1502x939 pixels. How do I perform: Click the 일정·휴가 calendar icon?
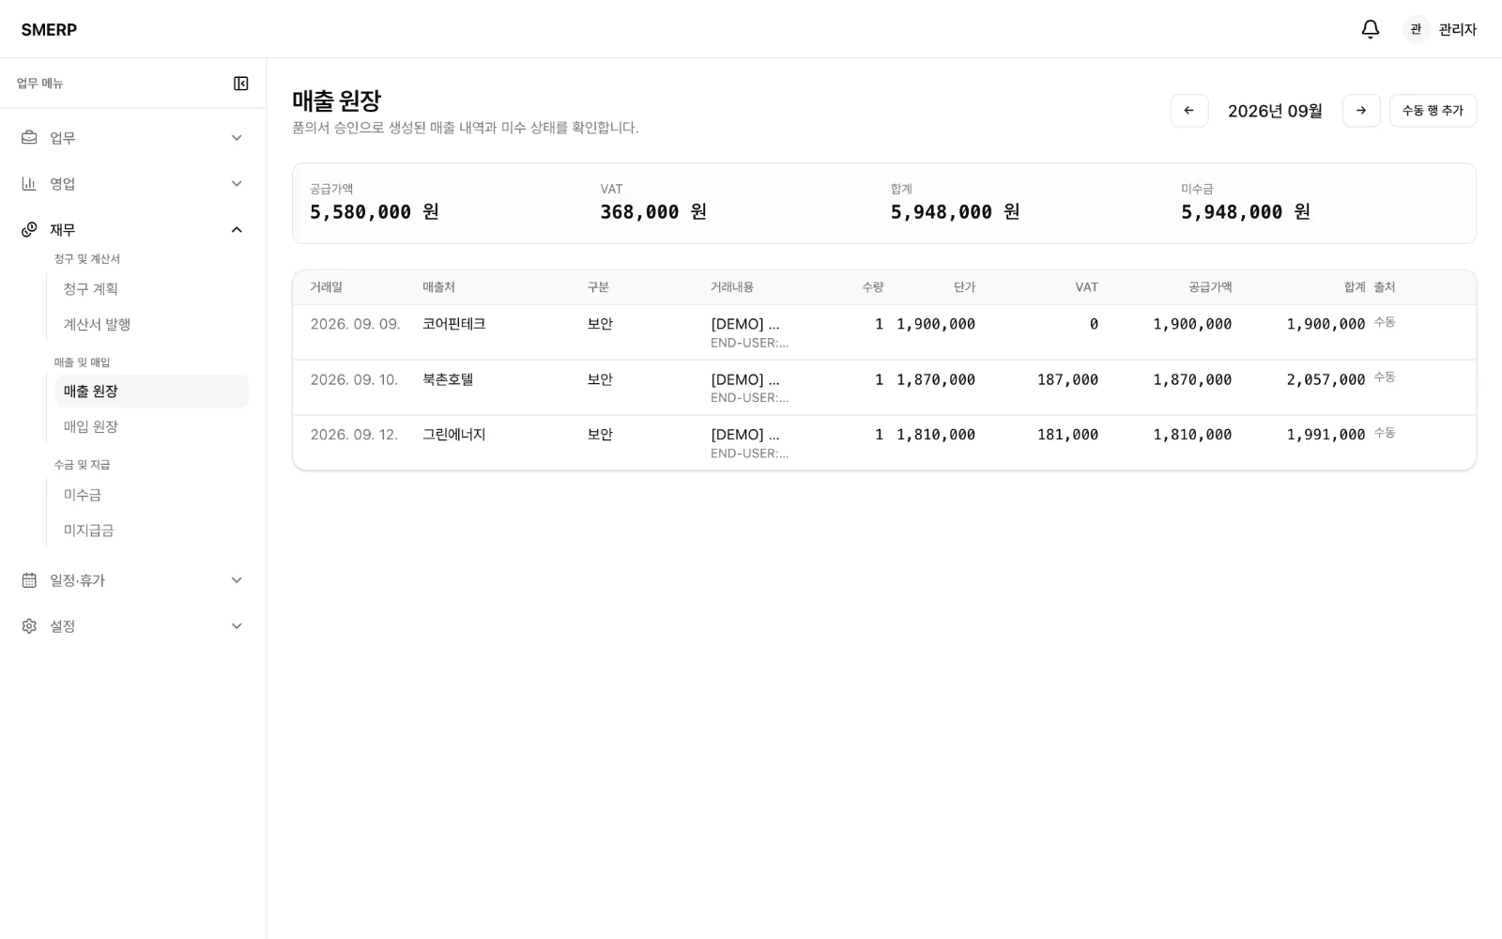[29, 580]
